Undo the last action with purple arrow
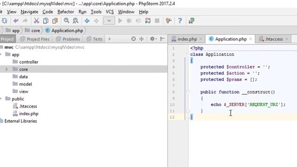 (16, 20)
